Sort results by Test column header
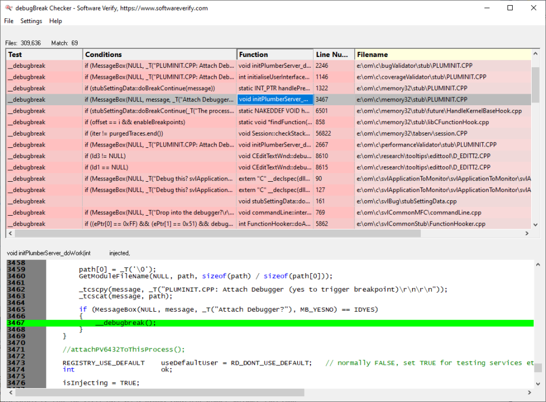Screen dimensions: 546x402 (x=44, y=55)
